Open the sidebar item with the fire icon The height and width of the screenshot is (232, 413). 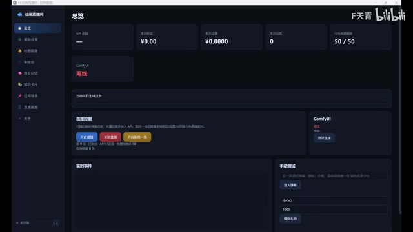click(37, 51)
